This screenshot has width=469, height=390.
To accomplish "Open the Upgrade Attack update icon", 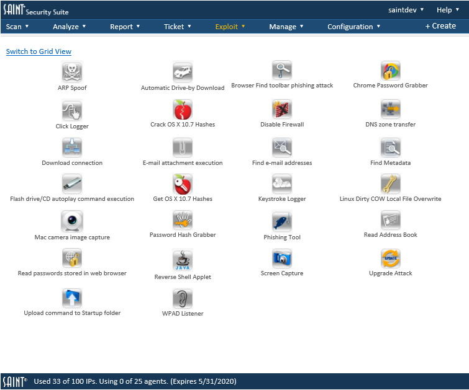I will (x=390, y=259).
